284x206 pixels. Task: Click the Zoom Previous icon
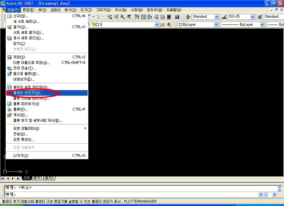tap(129, 17)
